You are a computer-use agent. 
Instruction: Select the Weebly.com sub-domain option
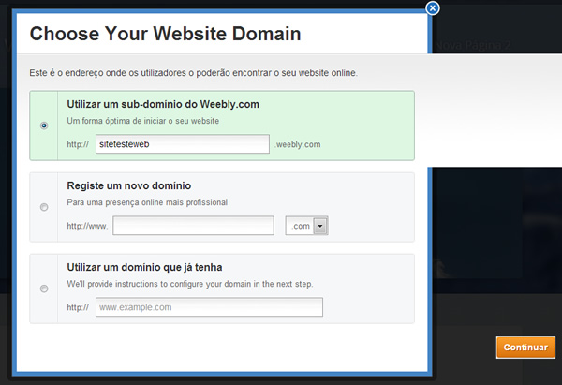click(44, 126)
